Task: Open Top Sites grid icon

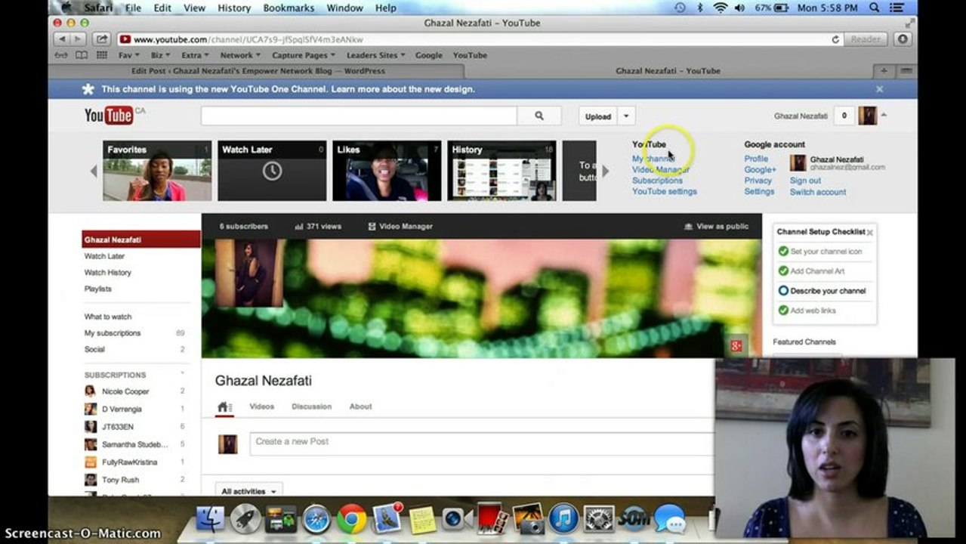Action: coord(102,55)
